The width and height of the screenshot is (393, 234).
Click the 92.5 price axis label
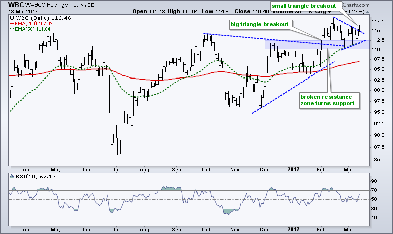click(x=379, y=123)
